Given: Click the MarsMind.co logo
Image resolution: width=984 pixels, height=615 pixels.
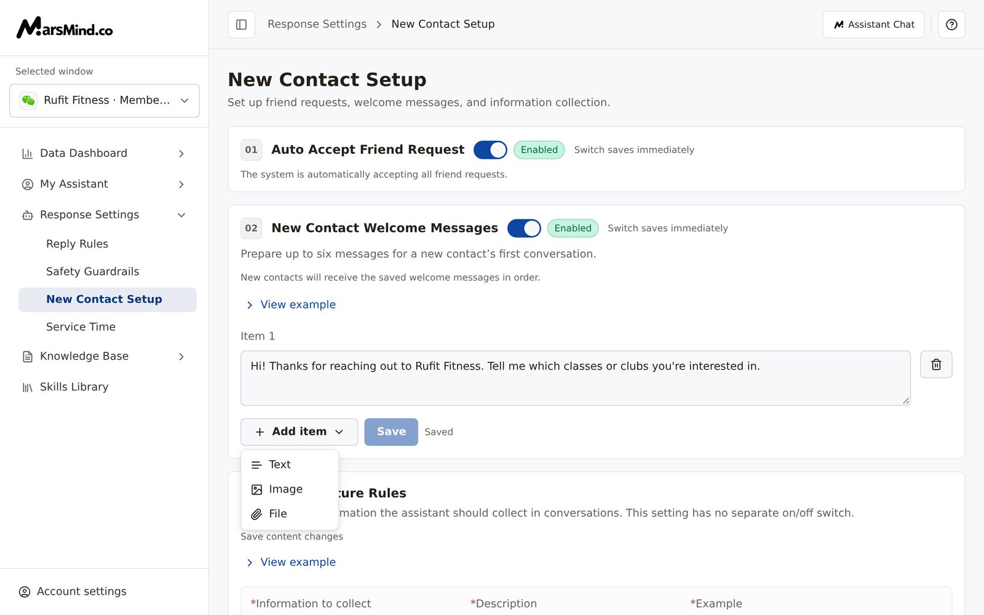Looking at the screenshot, I should [65, 28].
